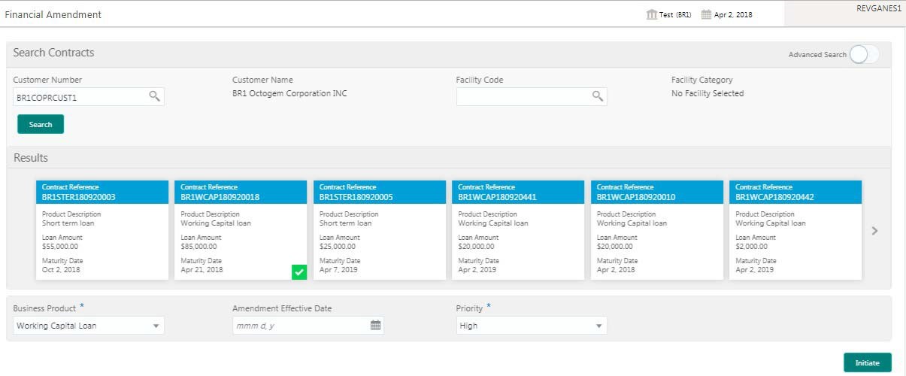Click the Customer Number search magnifier icon
Image resolution: width=906 pixels, height=376 pixels.
(x=154, y=96)
